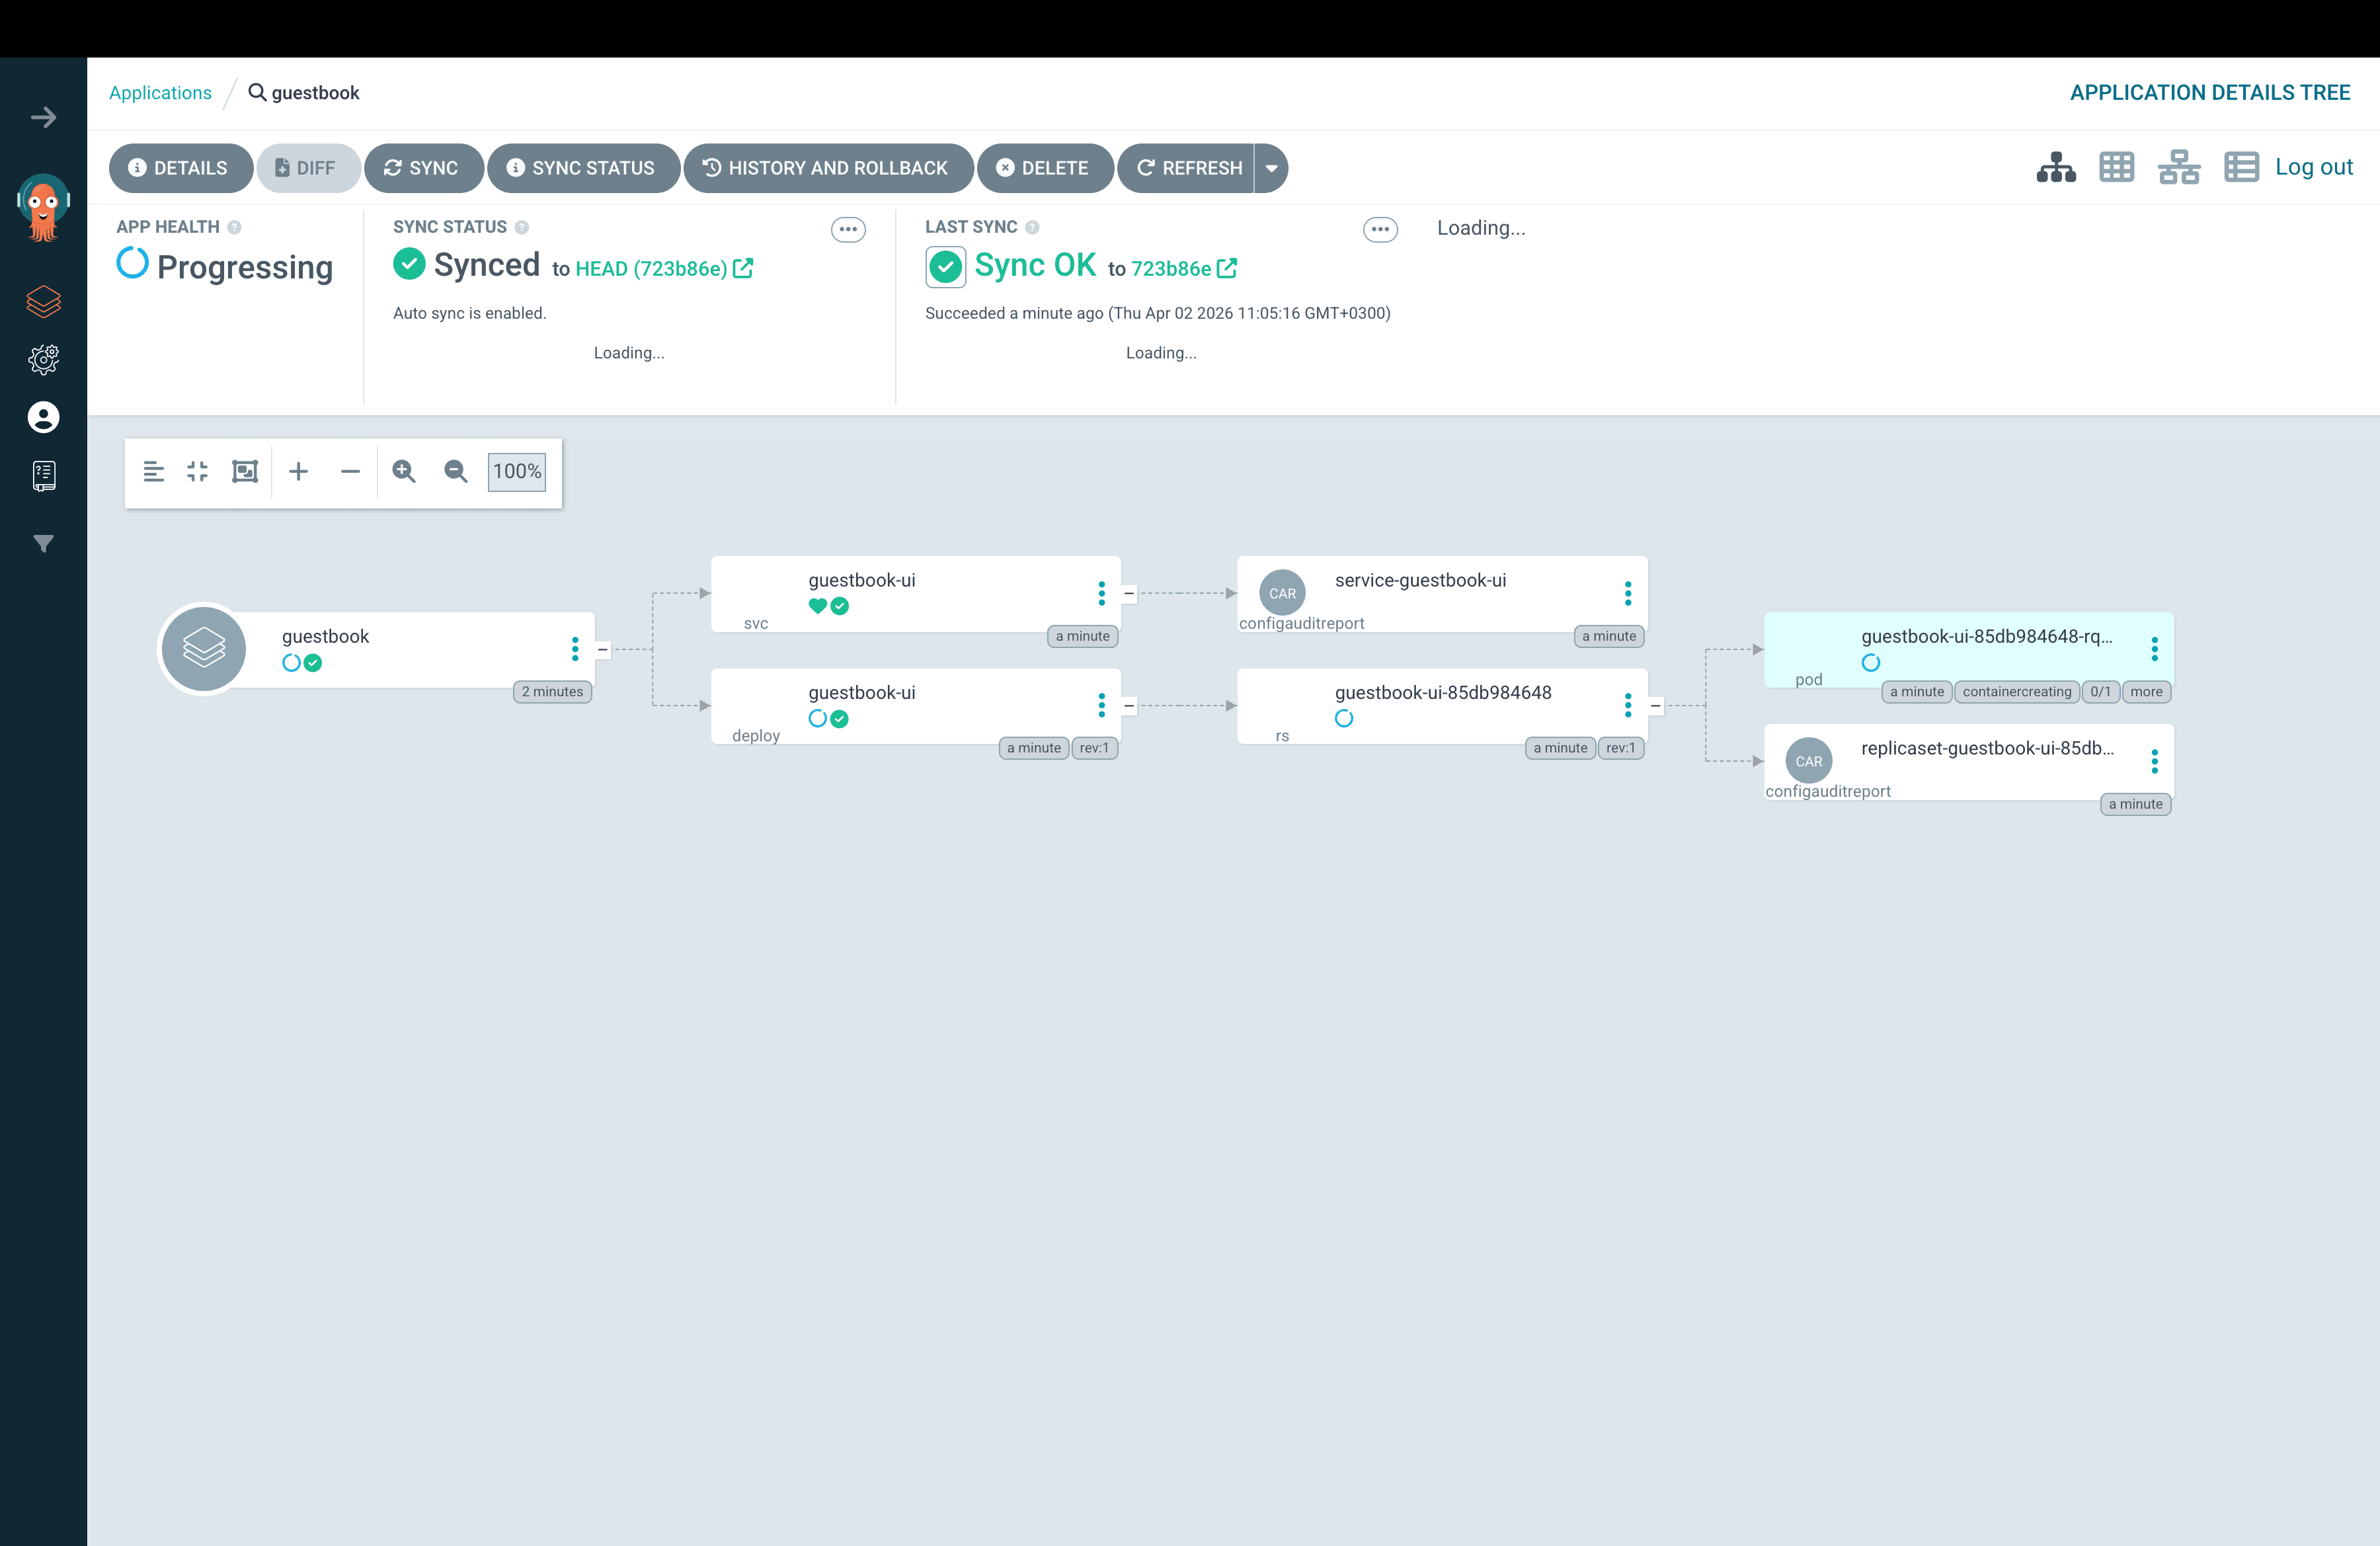Click the 100% zoom level field
2380x1546 pixels.
pos(516,471)
